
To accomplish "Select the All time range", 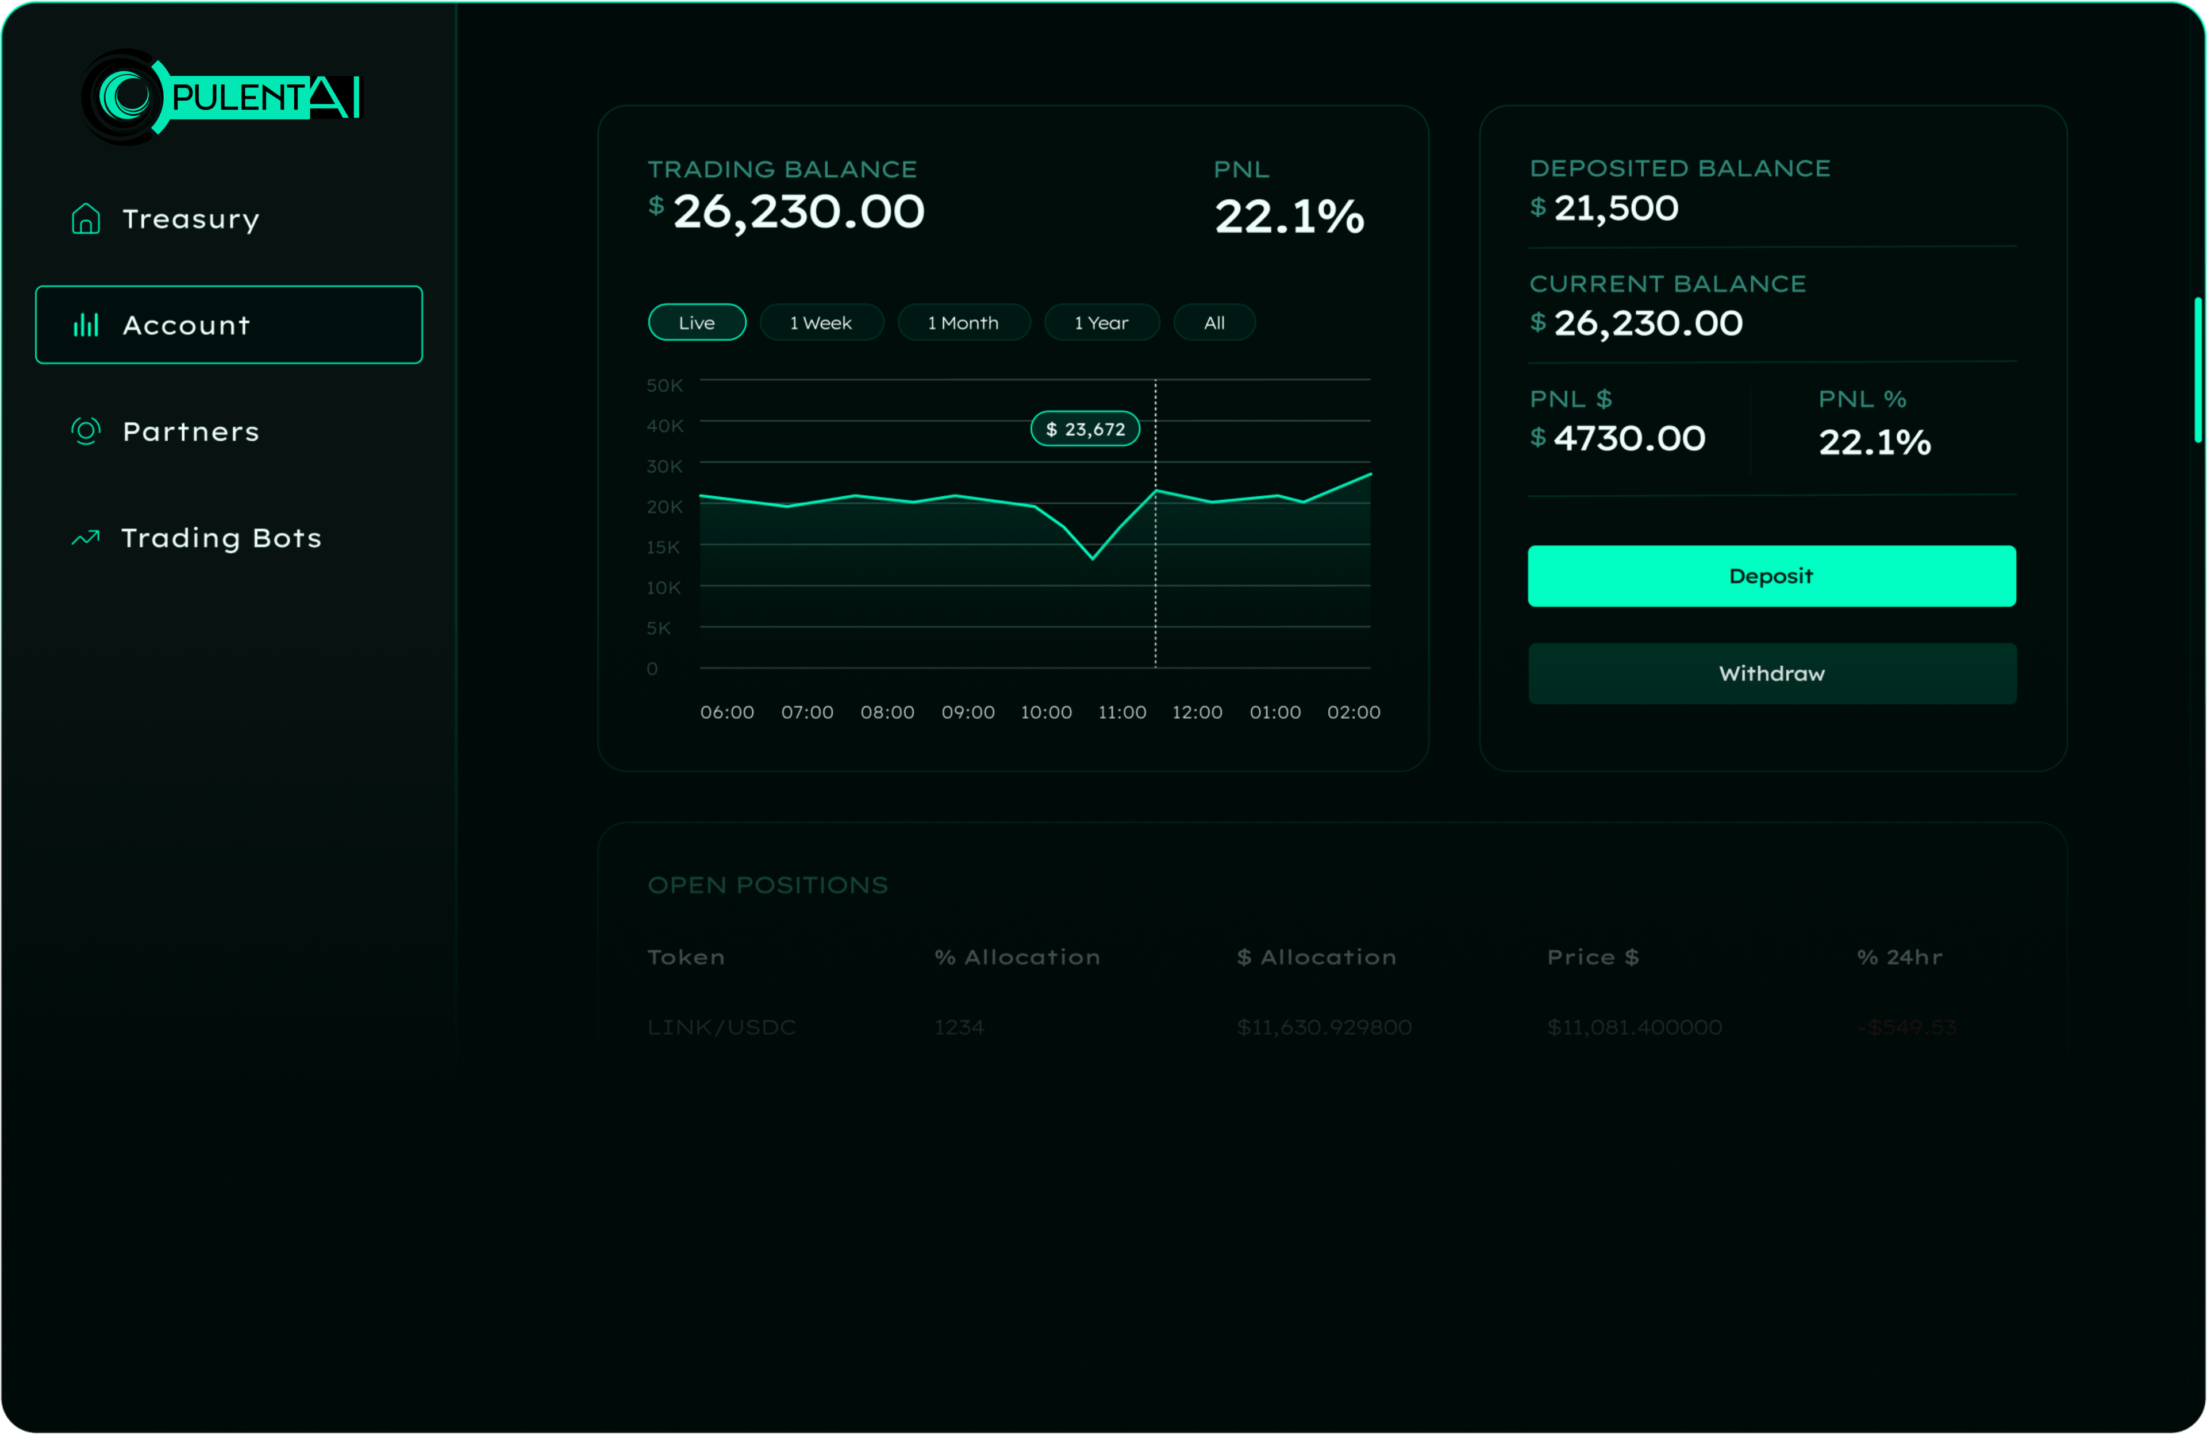I will point(1214,322).
